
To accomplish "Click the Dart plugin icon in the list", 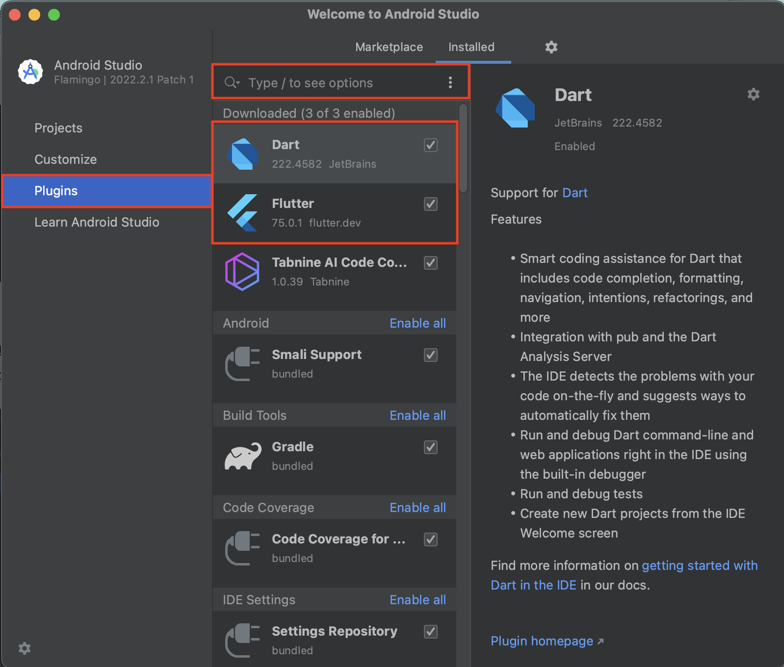I will tap(243, 154).
